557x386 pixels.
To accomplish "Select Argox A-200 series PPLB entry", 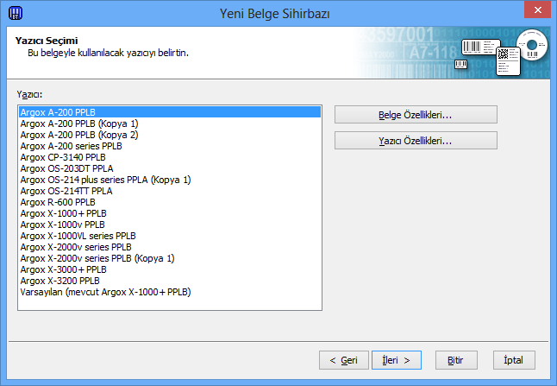I will [71, 146].
